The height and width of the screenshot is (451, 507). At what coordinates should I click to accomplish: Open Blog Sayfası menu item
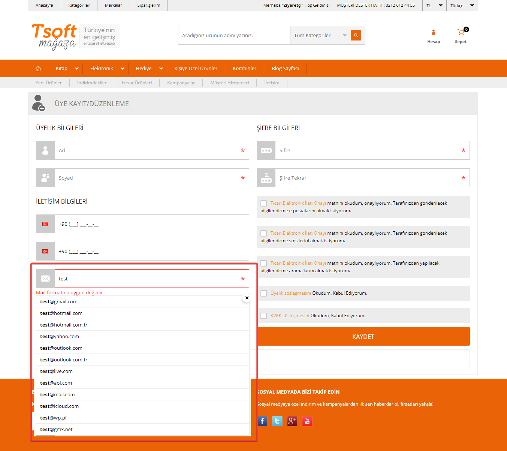tap(285, 69)
